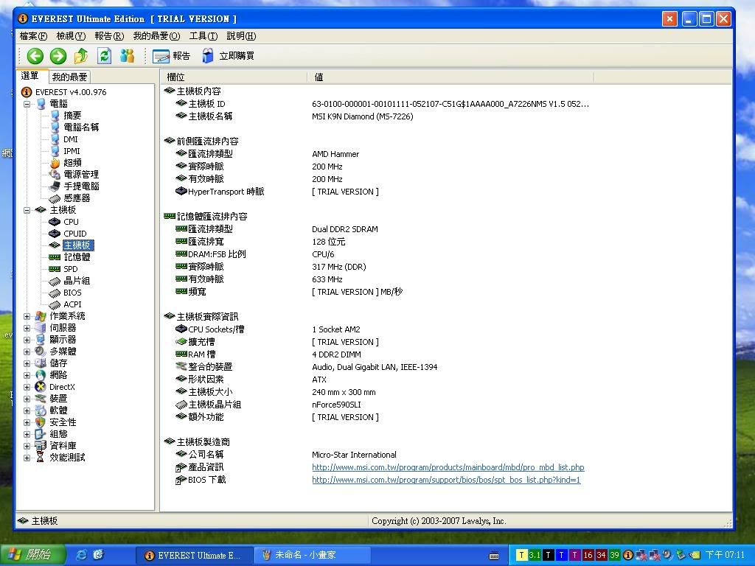755x566 pixels.
Task: Click the shield icon beside 安全性
Action: coord(41,422)
